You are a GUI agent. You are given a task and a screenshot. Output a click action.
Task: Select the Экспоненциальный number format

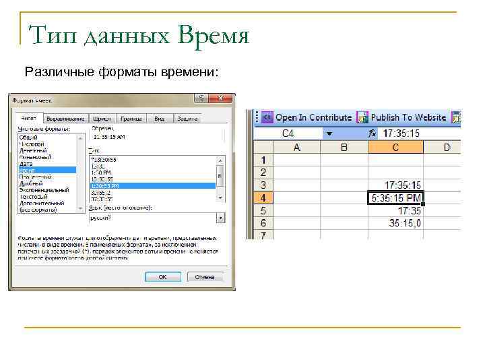tap(47, 189)
